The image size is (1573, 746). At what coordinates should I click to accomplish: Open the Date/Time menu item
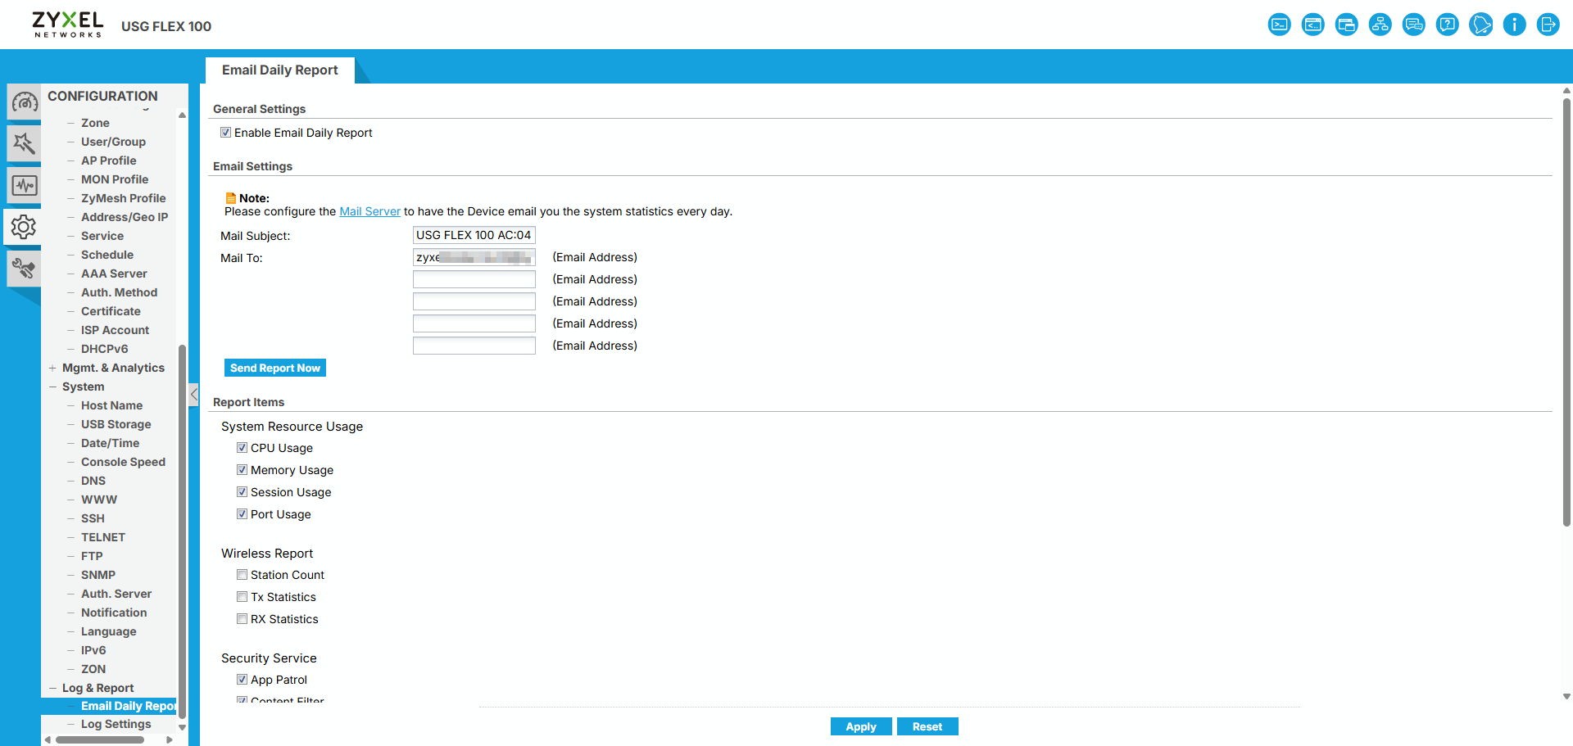pos(110,443)
